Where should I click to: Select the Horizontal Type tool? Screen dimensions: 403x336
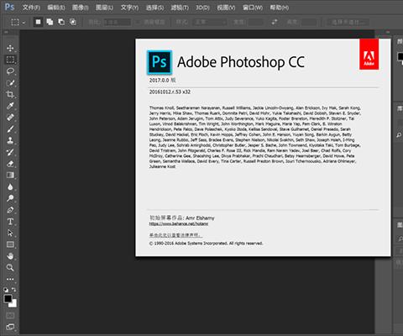pyautogui.click(x=10, y=222)
